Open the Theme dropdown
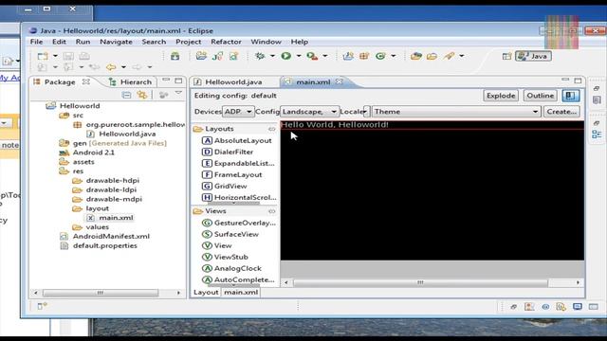Image resolution: width=607 pixels, height=341 pixels. pos(456,112)
